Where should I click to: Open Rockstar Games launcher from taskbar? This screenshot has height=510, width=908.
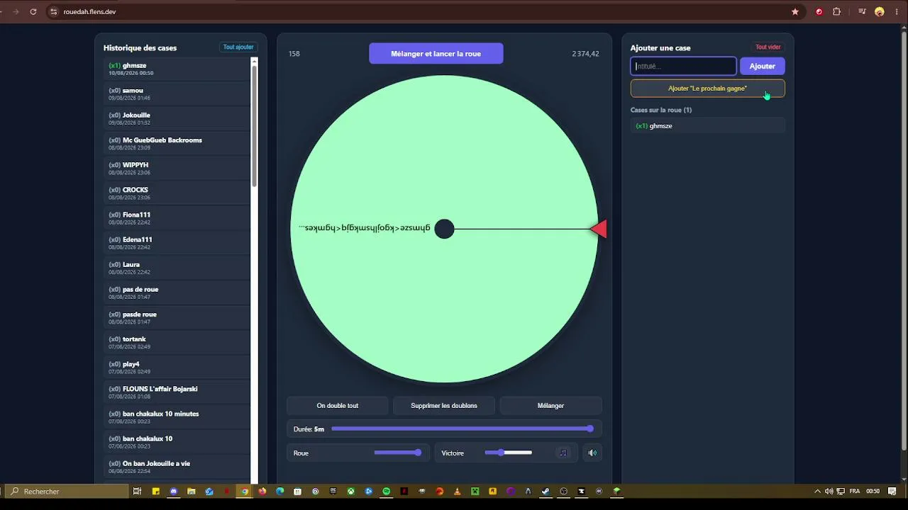click(492, 491)
